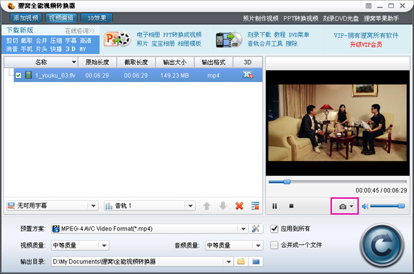Click the PowerPoint film reel icon

pos(117,39)
